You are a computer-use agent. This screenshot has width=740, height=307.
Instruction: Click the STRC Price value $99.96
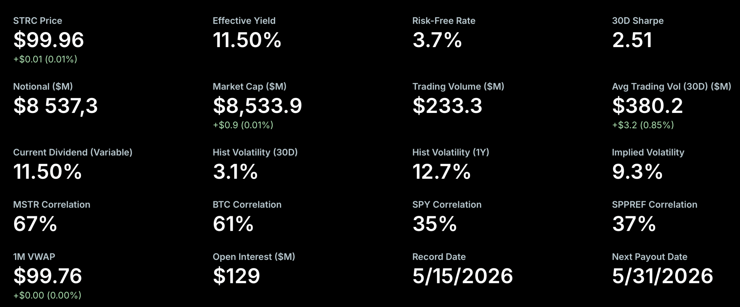coord(49,40)
